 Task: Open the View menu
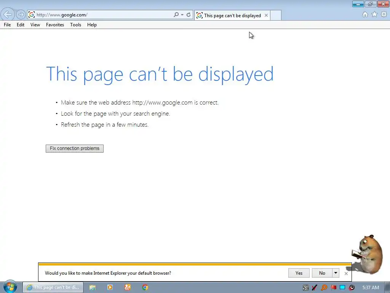35,25
